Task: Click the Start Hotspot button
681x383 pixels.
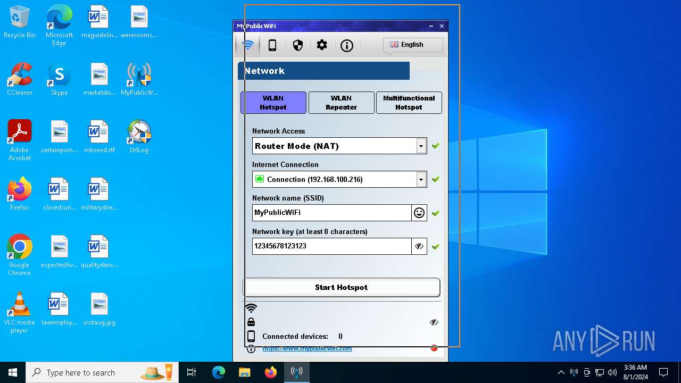Action: (342, 287)
